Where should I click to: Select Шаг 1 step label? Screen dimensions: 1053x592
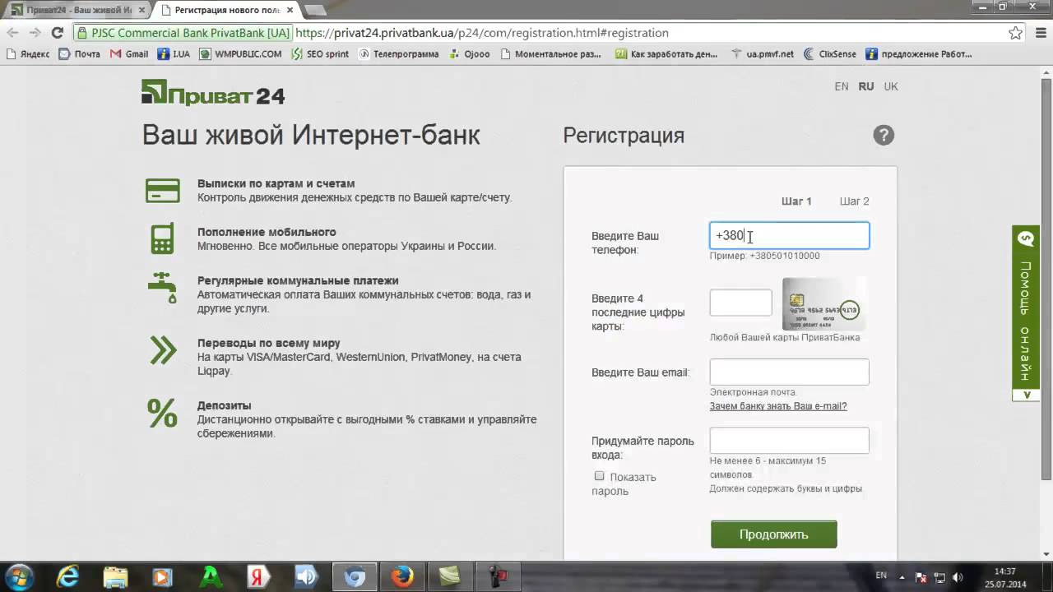pos(796,201)
